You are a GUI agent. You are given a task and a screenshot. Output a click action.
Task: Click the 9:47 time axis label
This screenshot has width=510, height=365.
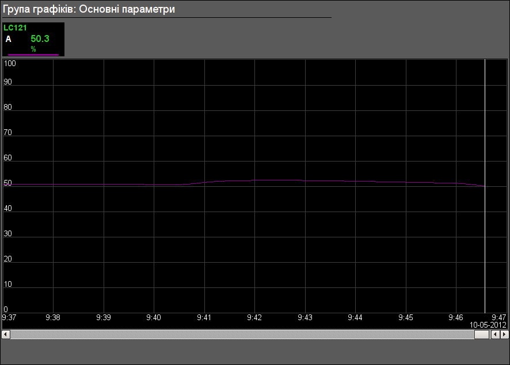499,317
